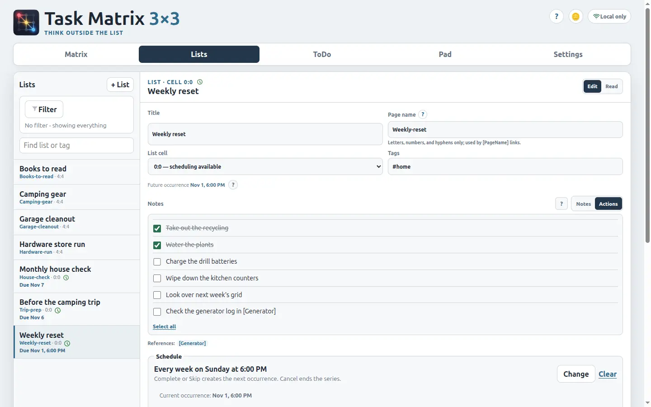The image size is (651, 407).
Task: Click the Page name field
Action: 505,130
